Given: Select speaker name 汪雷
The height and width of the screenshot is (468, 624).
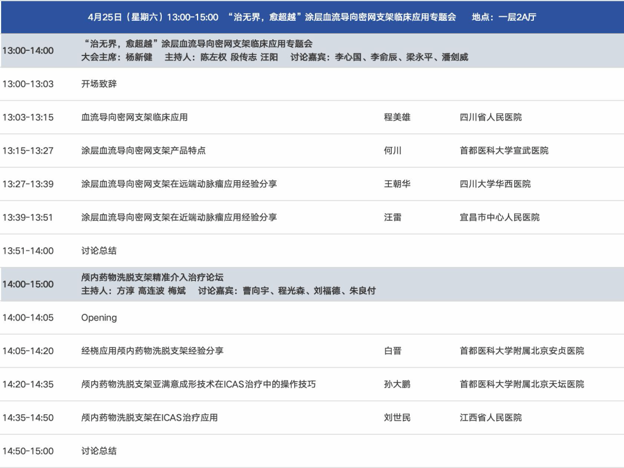Looking at the screenshot, I should coord(393,218).
